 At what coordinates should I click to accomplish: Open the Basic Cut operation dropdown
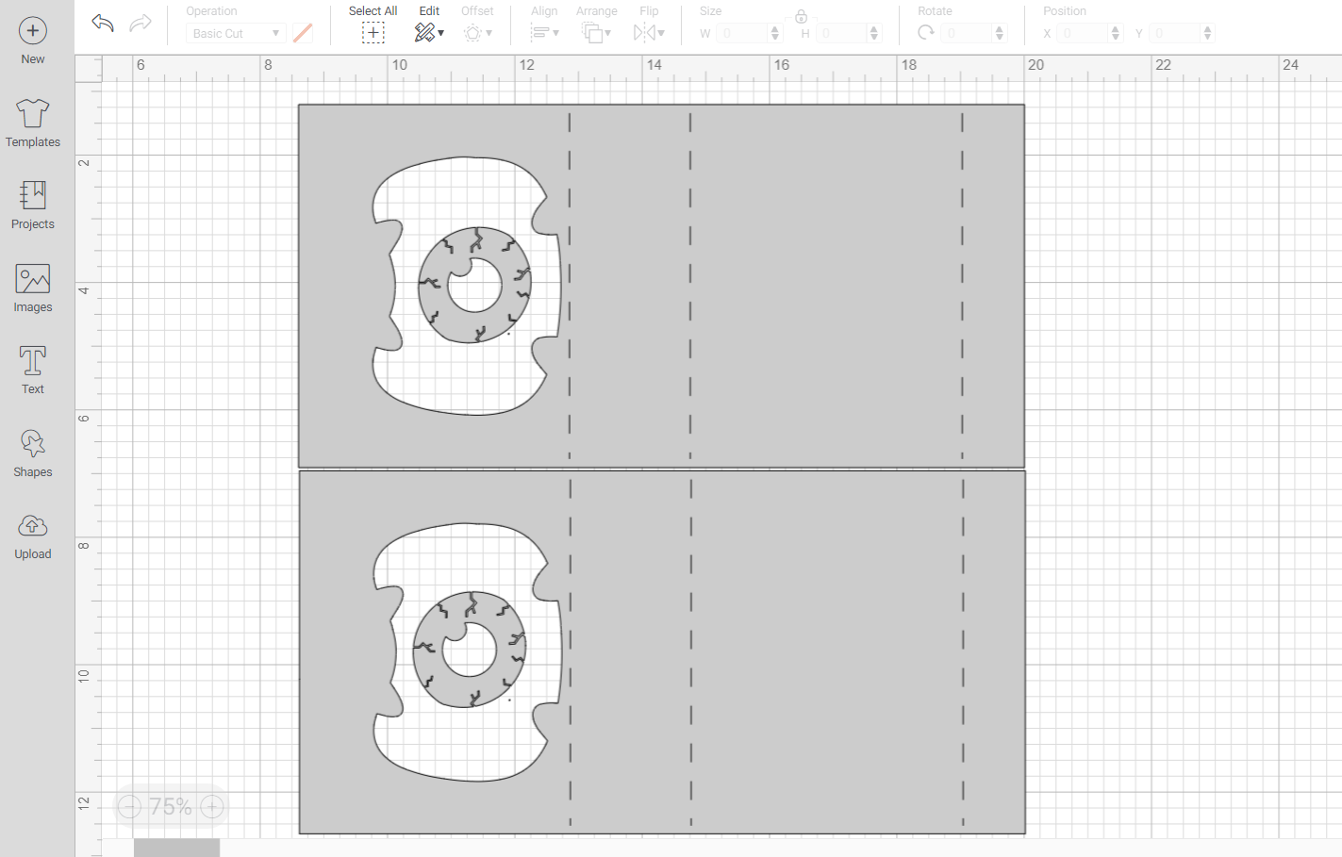coord(234,32)
